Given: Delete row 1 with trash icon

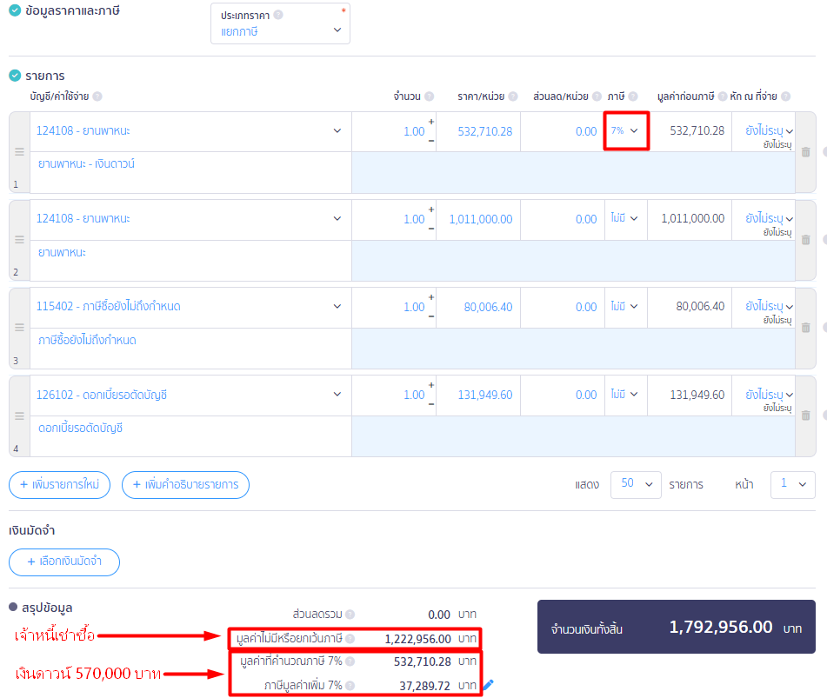Looking at the screenshot, I should (805, 152).
